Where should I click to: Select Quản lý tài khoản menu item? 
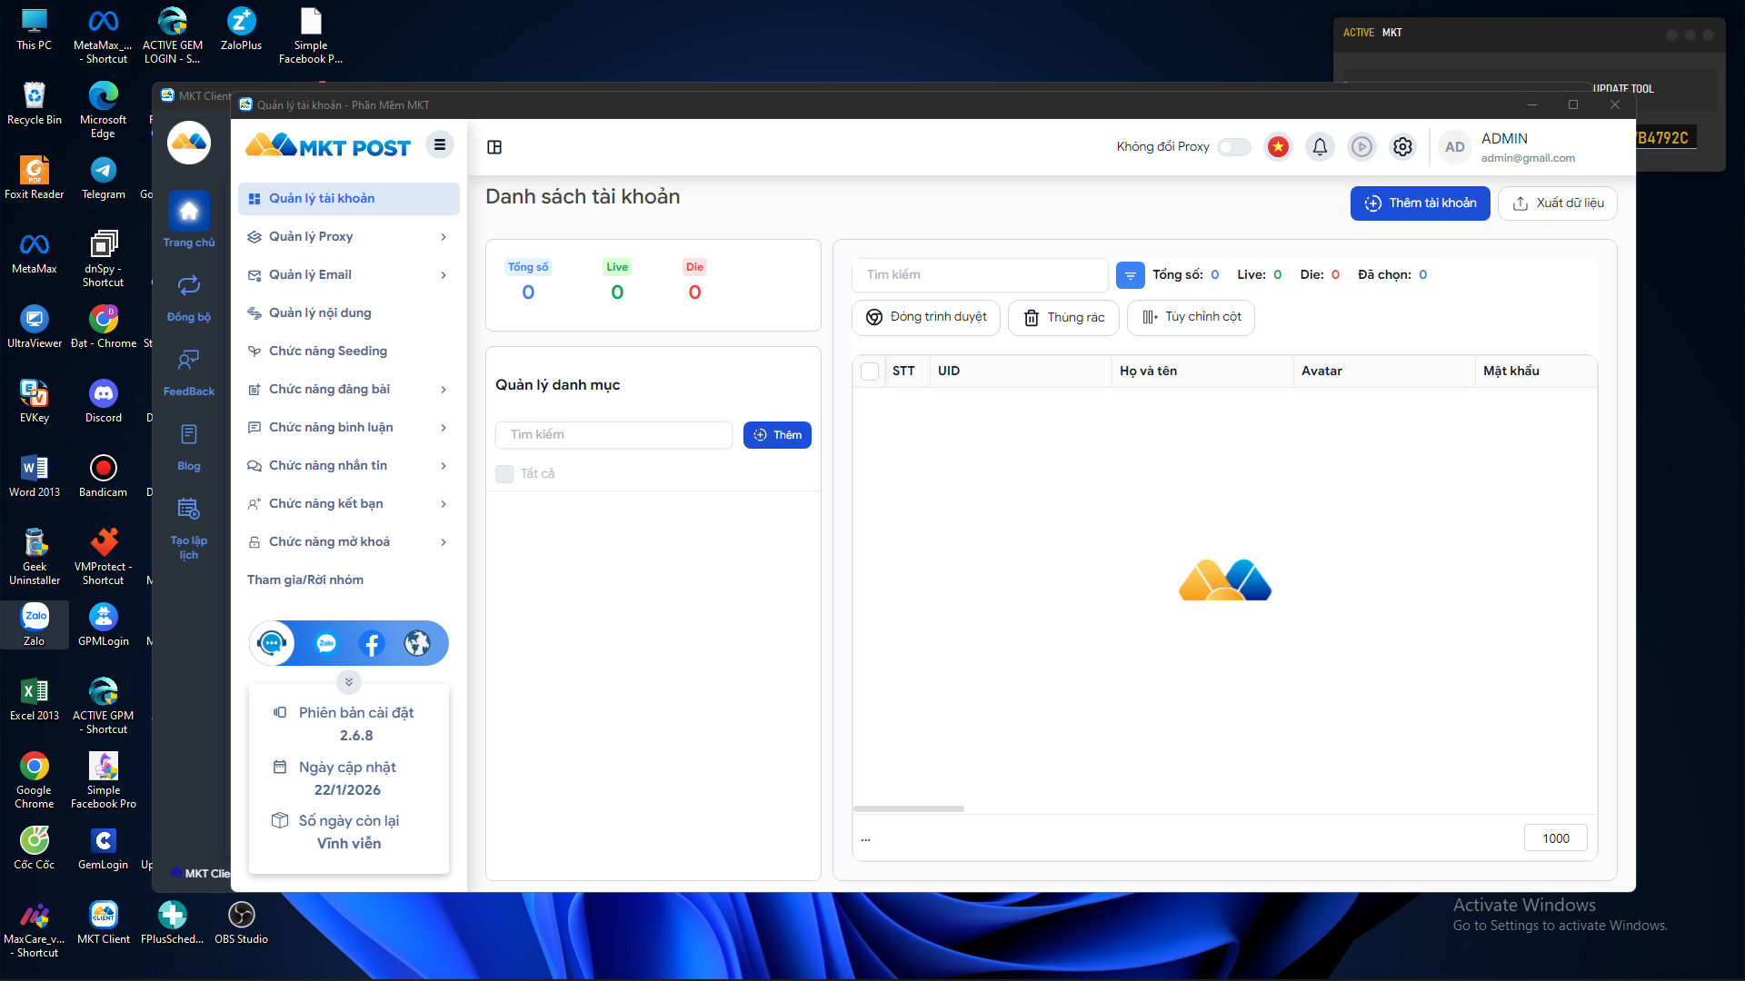pos(349,199)
